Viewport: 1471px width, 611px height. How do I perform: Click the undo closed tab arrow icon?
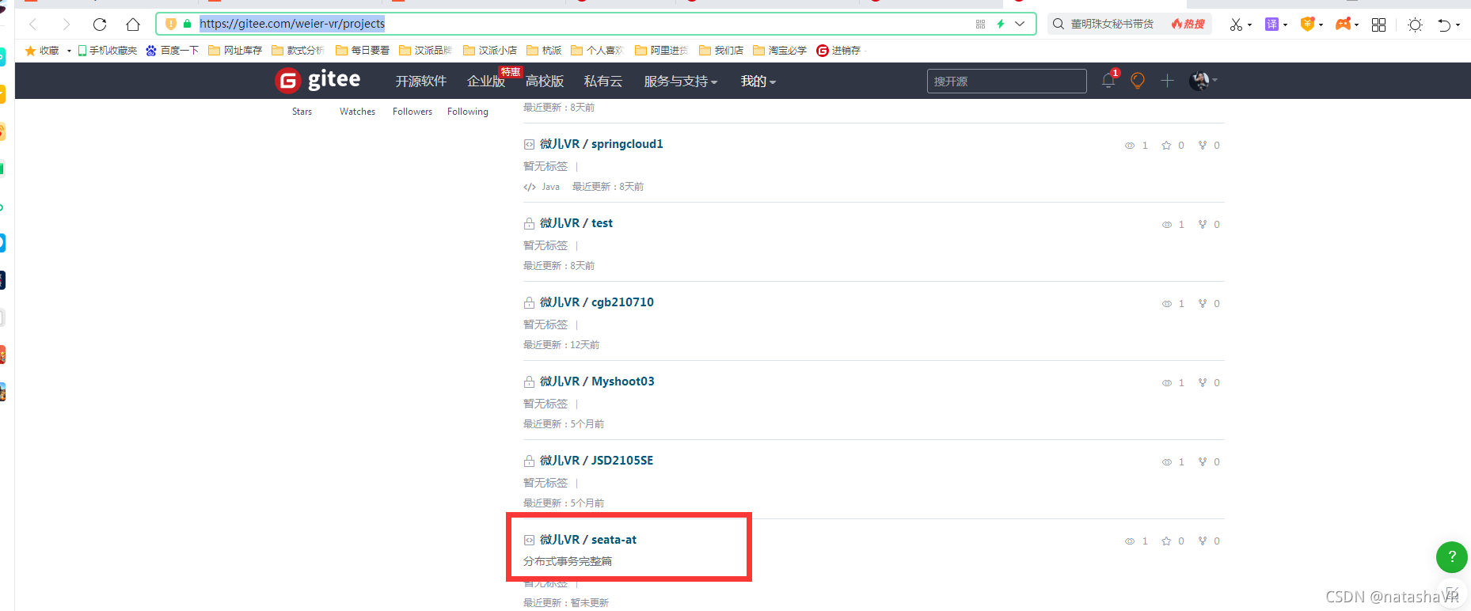1444,25
